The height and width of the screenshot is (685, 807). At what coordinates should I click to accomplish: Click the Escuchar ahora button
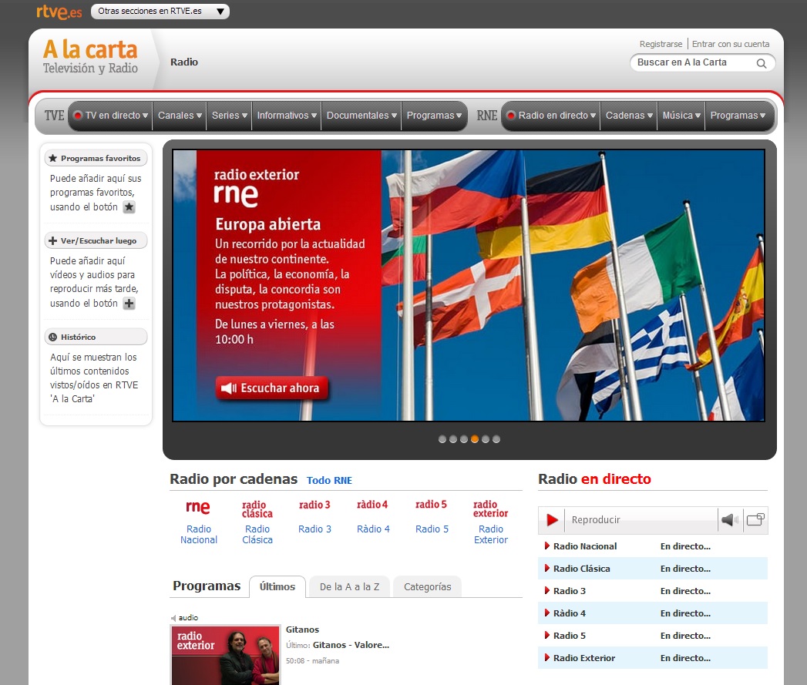click(272, 388)
